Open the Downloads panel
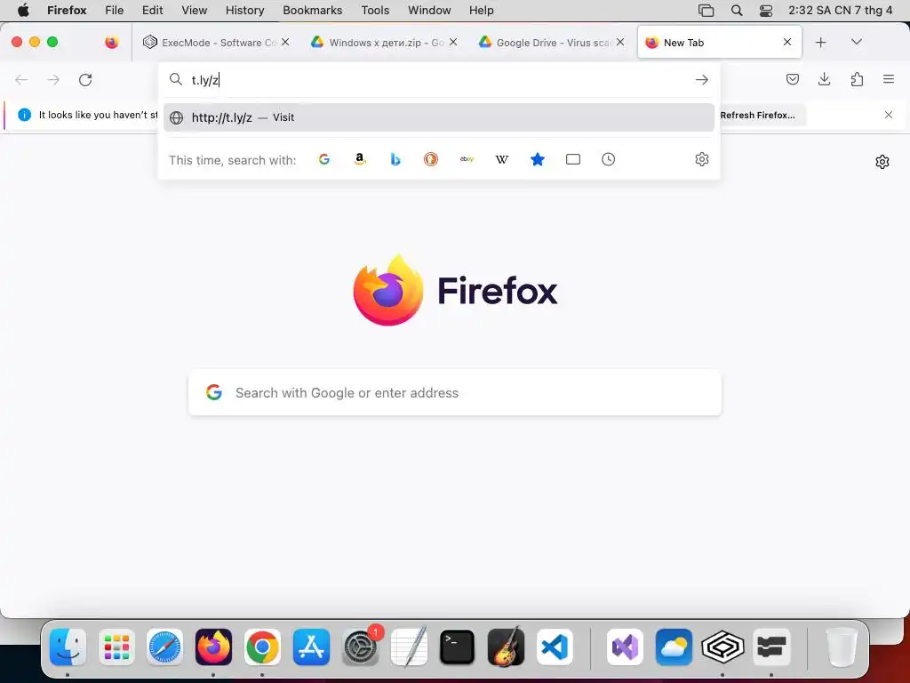Image resolution: width=910 pixels, height=683 pixels. (x=824, y=79)
